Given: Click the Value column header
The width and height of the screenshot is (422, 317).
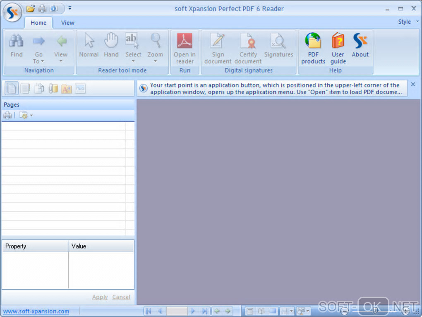Looking at the screenshot, I should pos(101,246).
